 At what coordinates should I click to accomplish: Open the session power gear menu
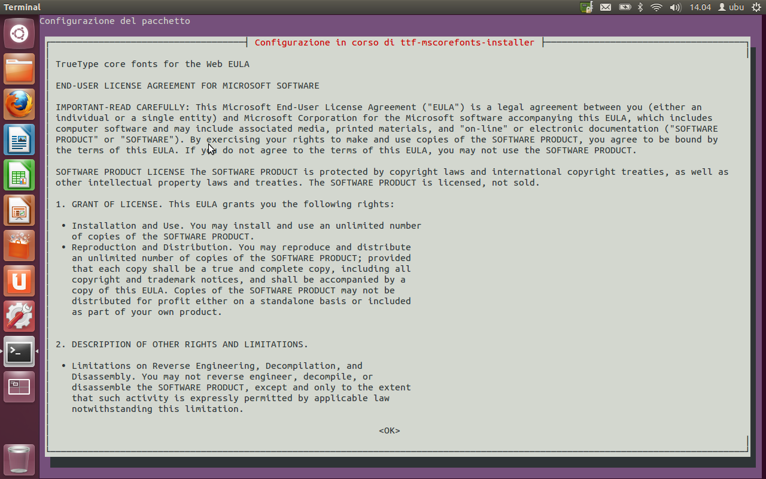pyautogui.click(x=756, y=7)
